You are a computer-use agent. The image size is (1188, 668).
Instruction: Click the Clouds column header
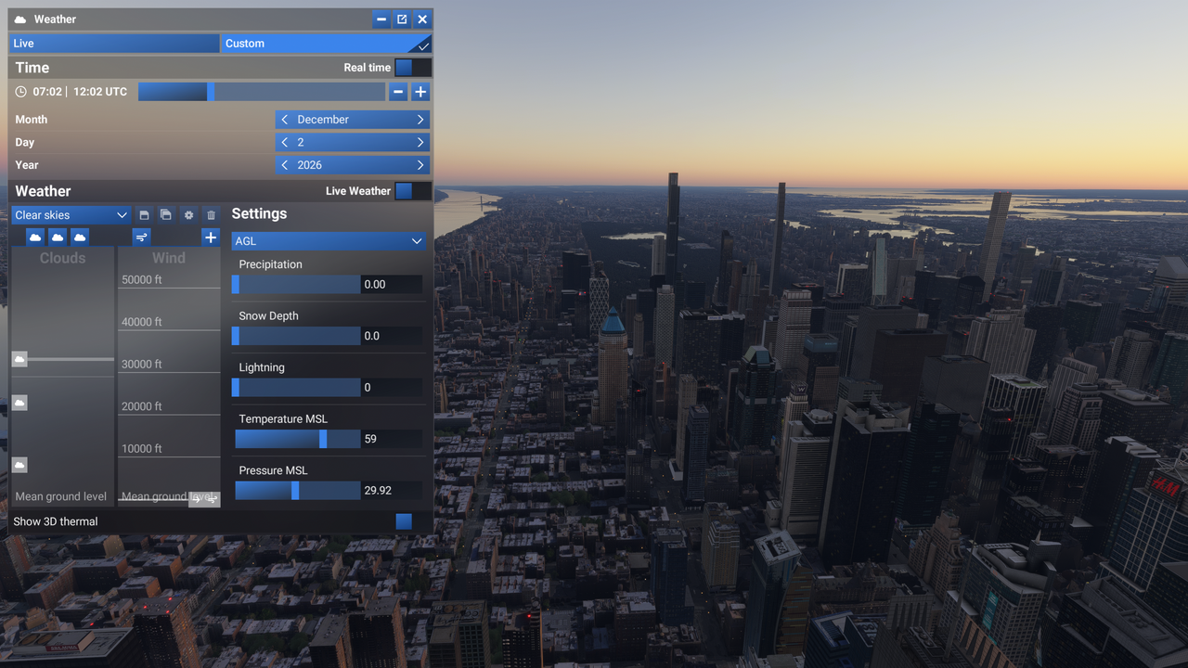pos(62,259)
